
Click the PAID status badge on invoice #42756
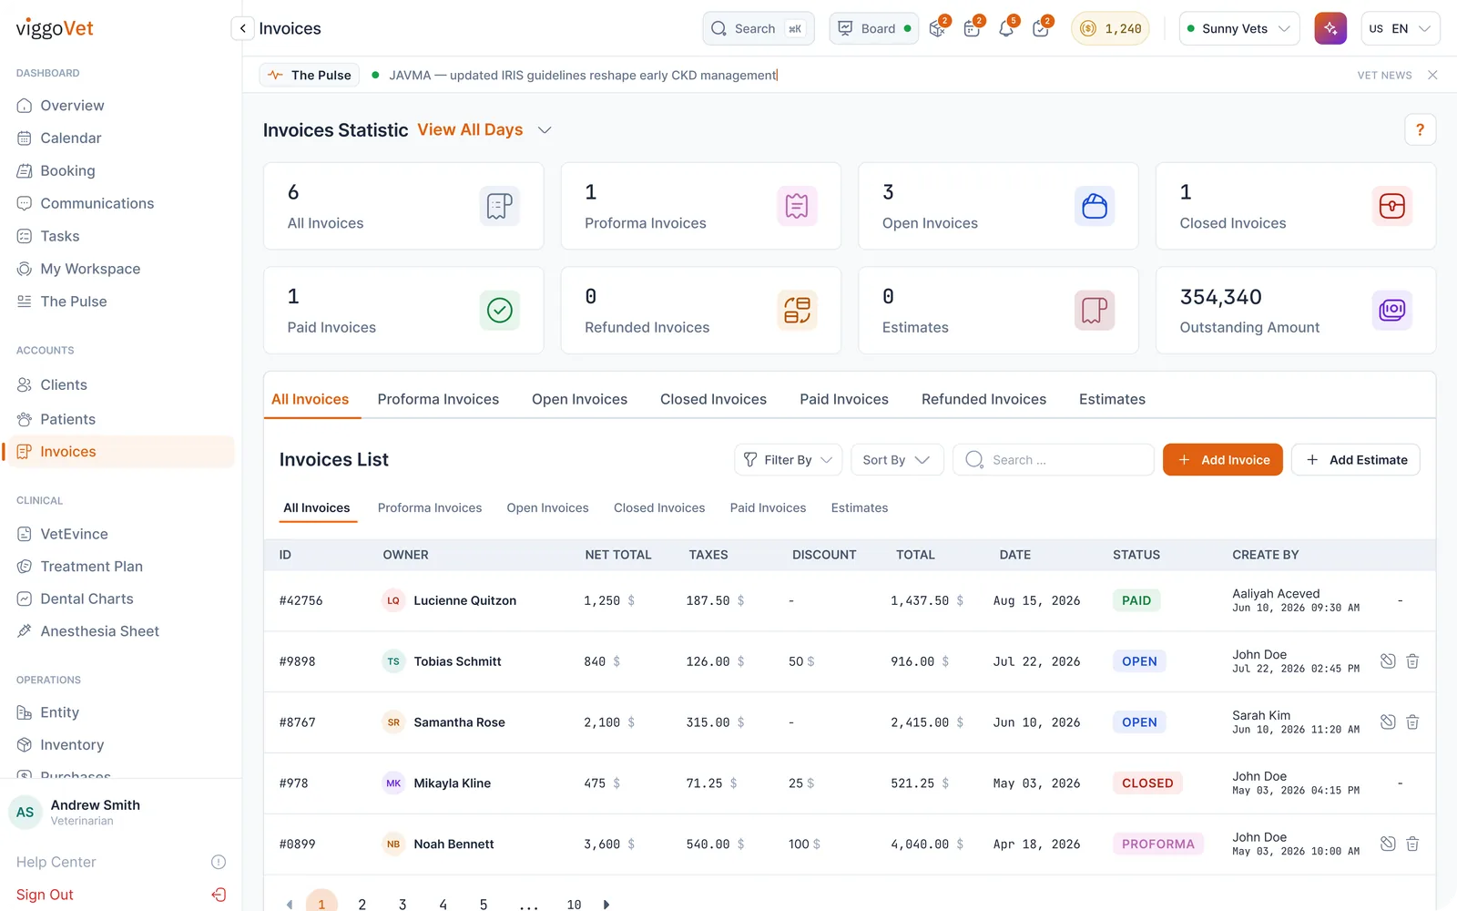(1136, 600)
